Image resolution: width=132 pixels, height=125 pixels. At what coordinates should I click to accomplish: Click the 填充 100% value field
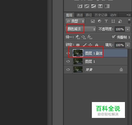[x=120, y=45]
